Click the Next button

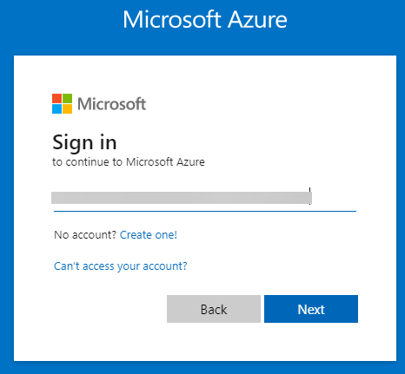(311, 309)
